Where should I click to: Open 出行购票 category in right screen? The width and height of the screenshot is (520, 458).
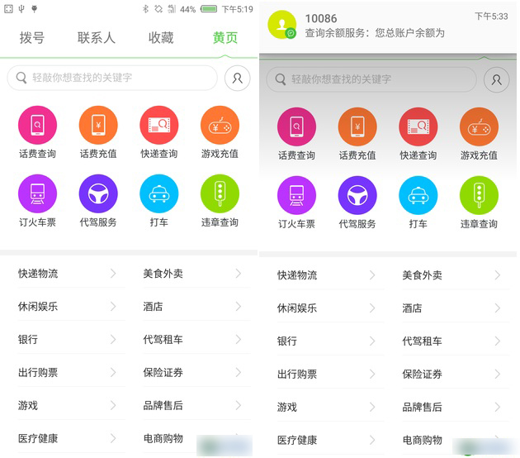330,374
